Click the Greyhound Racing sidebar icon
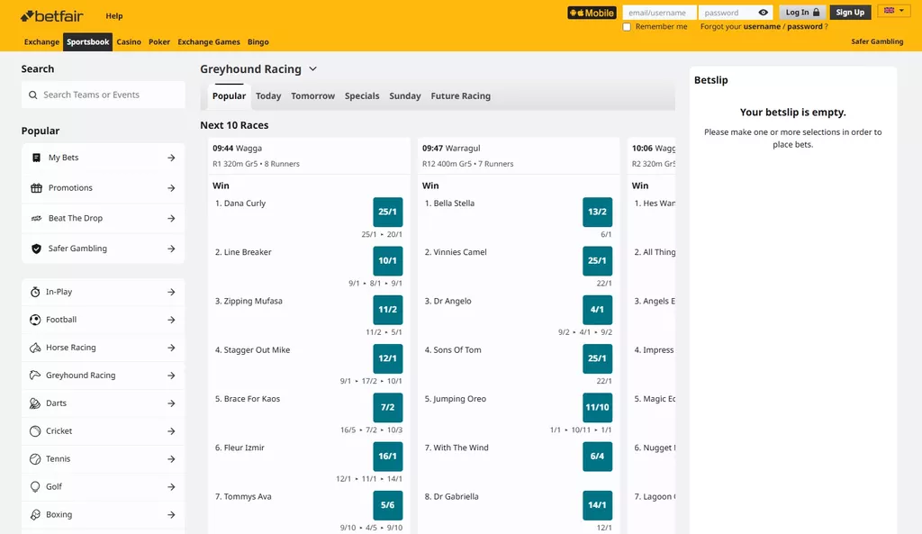Screen dimensions: 922x534 pyautogui.click(x=35, y=376)
